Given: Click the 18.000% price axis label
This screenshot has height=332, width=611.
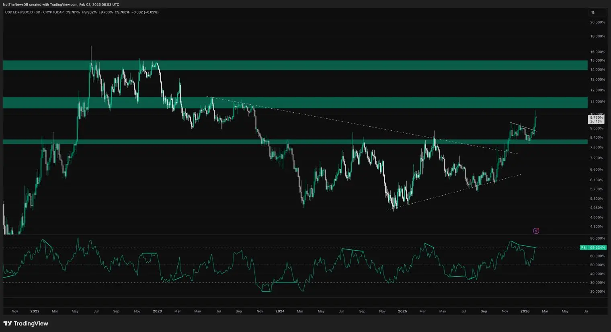Looking at the screenshot, I should [597, 36].
